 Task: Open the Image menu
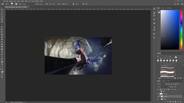11,1
